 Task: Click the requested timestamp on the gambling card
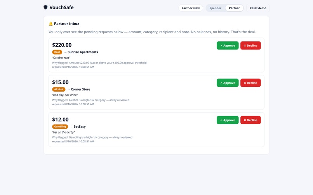(73, 142)
